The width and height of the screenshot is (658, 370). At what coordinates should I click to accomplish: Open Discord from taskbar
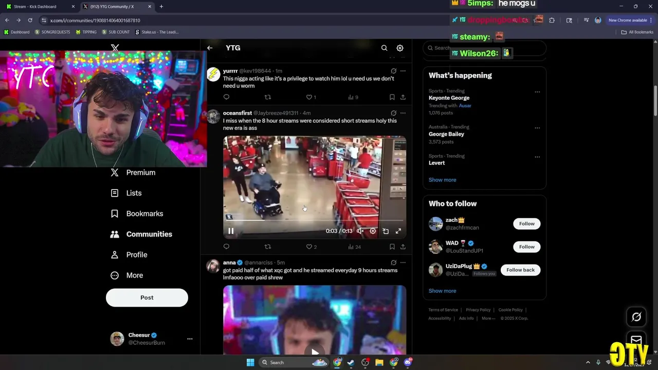click(408, 362)
